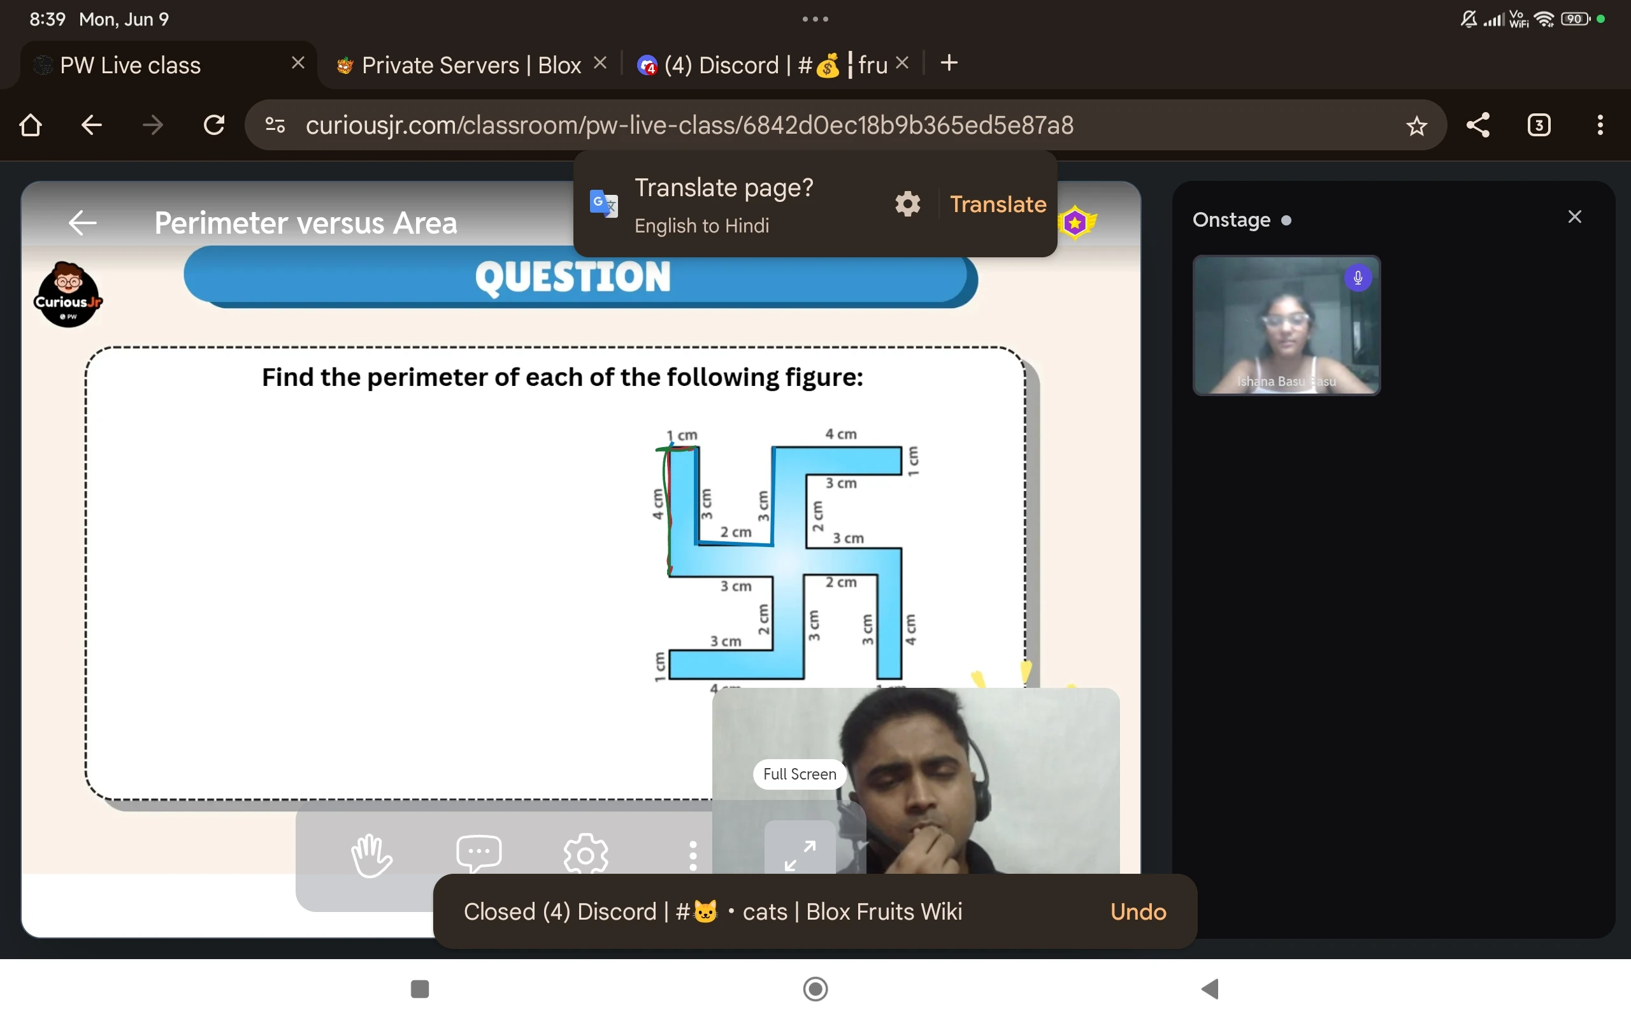
Task: Go to the browser home page
Action: tap(31, 125)
